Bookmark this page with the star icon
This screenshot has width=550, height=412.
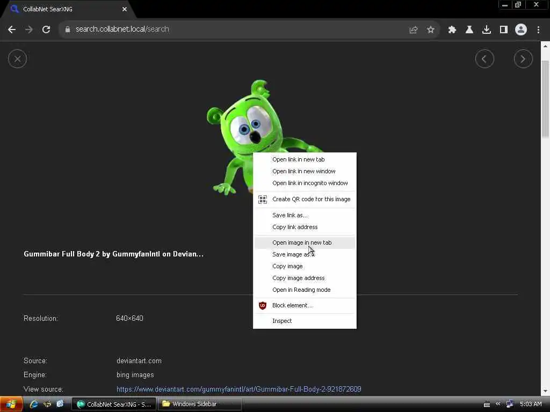pyautogui.click(x=431, y=30)
